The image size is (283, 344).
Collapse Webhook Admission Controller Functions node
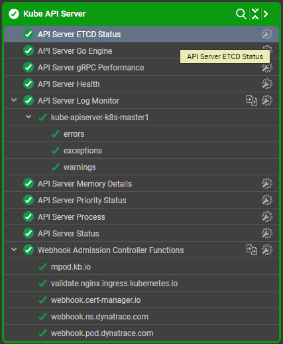(x=14, y=250)
